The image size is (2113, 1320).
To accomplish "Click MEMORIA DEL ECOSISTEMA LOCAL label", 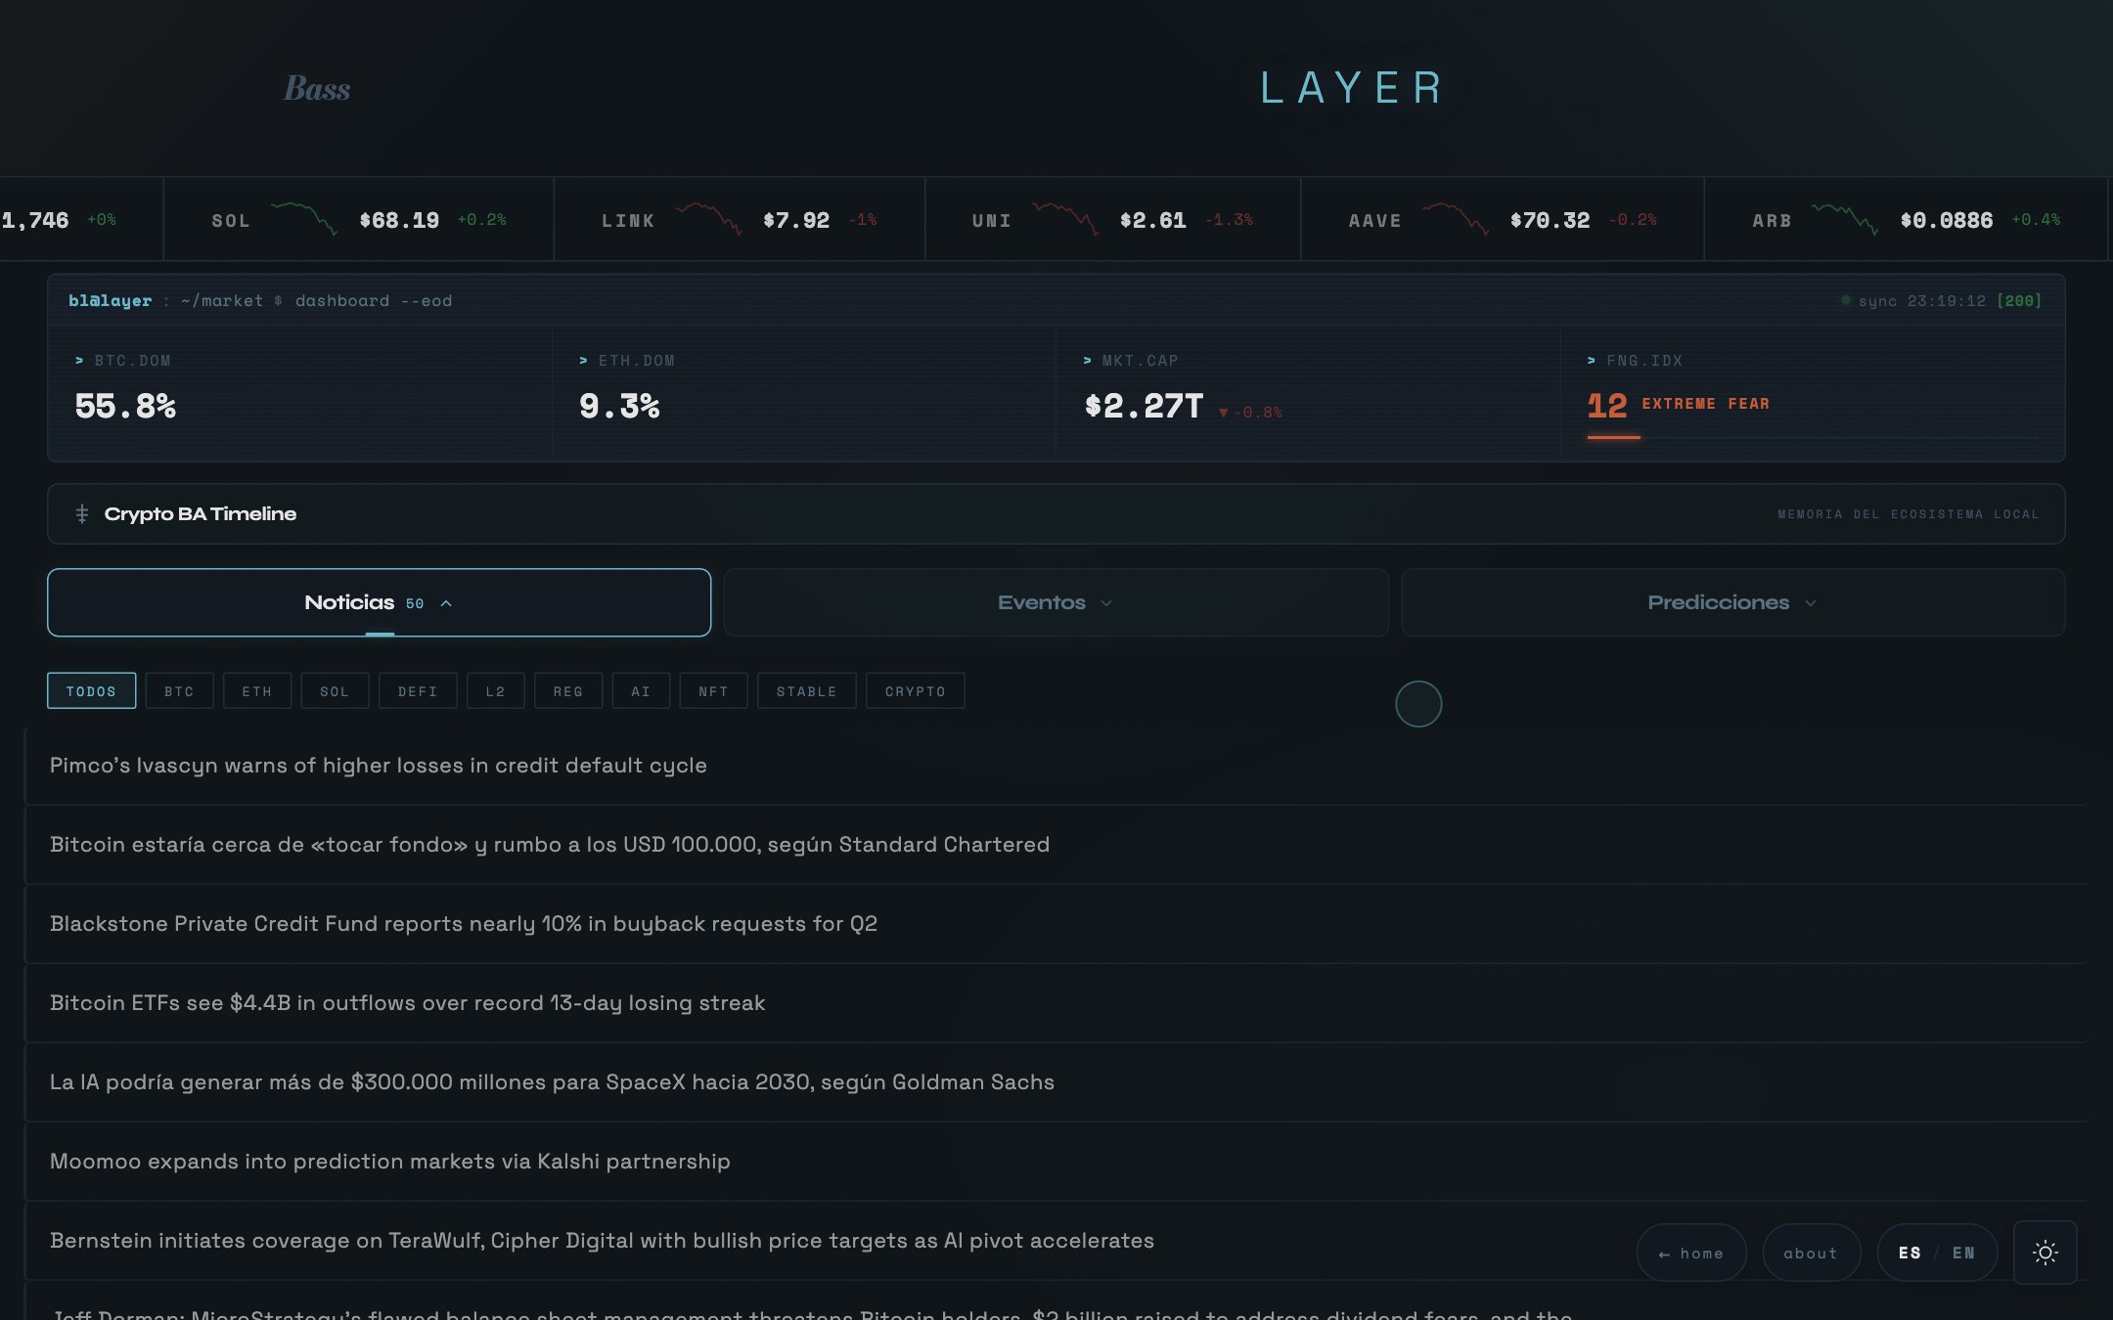I will [x=1909, y=514].
